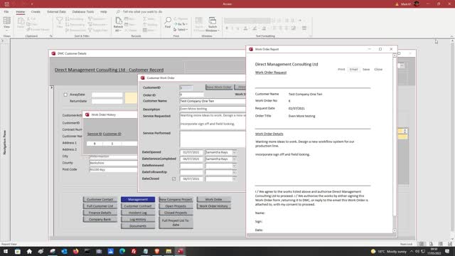The image size is (455, 256).
Task: Click the View icon in ribbon
Action: (x=6, y=21)
